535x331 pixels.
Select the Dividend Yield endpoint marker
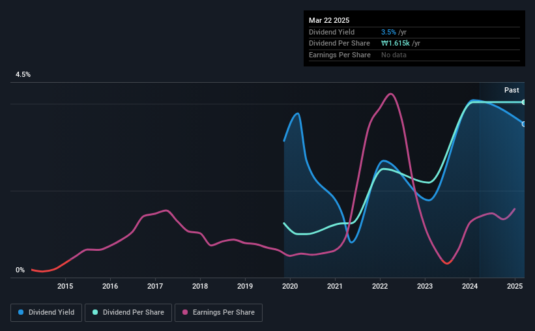click(524, 124)
